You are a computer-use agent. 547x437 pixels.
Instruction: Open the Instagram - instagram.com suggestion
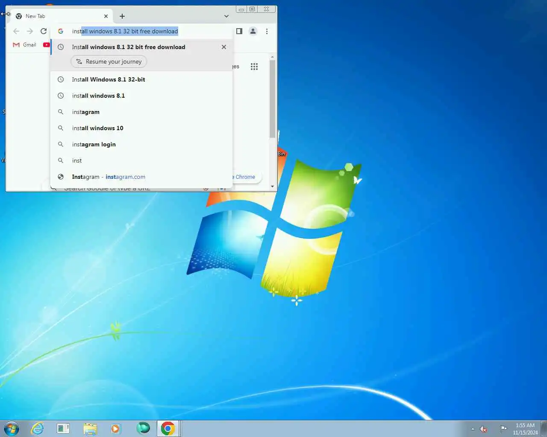[x=141, y=177]
